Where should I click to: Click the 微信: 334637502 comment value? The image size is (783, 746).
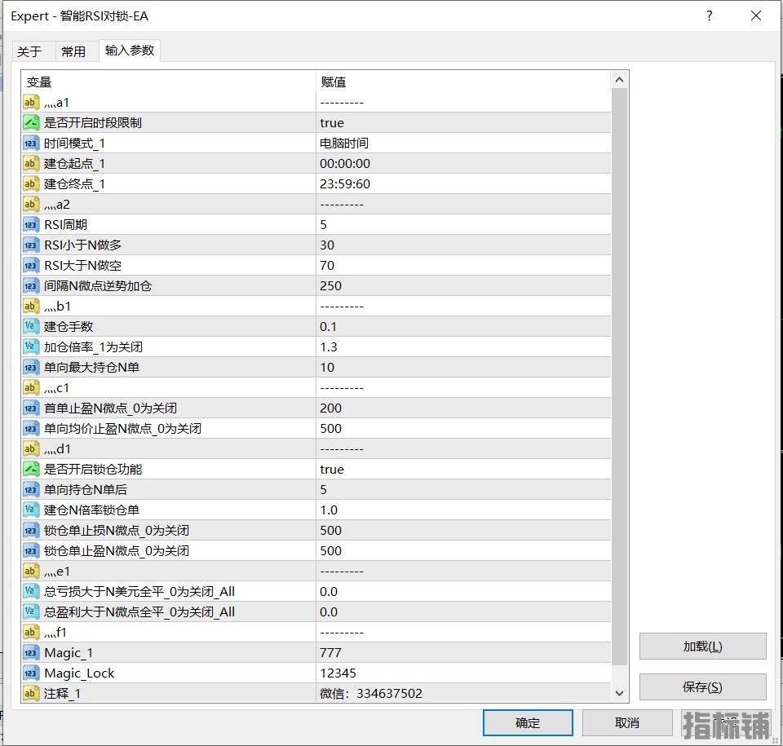[371, 694]
